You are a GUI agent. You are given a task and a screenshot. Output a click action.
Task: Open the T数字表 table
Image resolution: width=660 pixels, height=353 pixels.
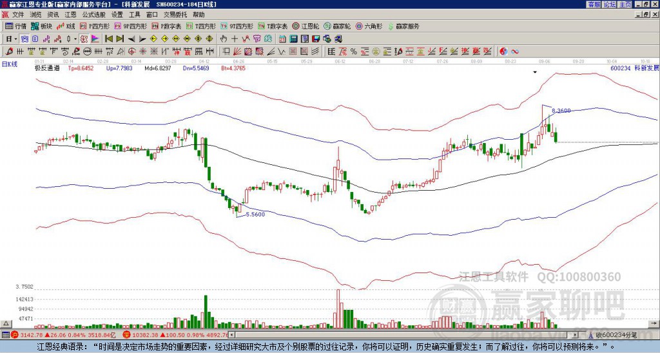click(x=273, y=26)
